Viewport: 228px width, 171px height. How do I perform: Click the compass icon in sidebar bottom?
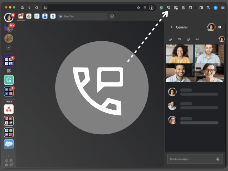pyautogui.click(x=6, y=165)
